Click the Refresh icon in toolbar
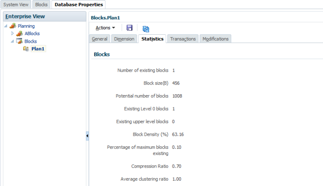This screenshot has height=186, width=323. tap(146, 29)
